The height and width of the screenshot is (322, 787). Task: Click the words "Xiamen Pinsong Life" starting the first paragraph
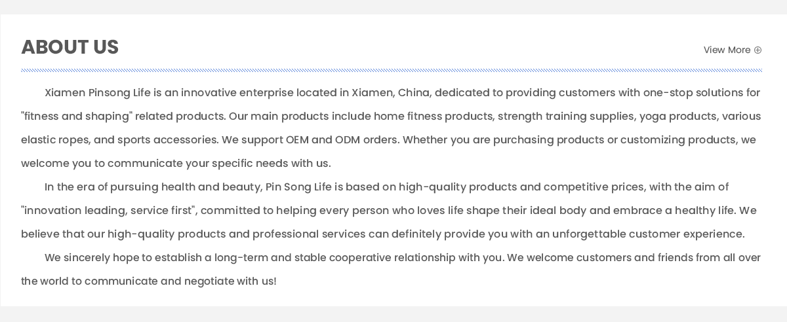point(98,93)
